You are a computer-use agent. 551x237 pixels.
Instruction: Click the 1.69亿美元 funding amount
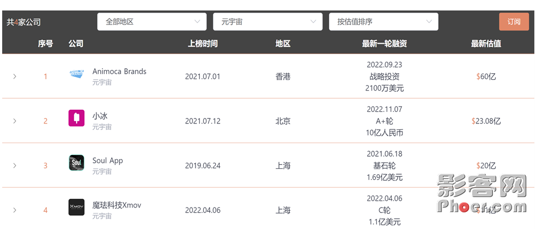[384, 177]
